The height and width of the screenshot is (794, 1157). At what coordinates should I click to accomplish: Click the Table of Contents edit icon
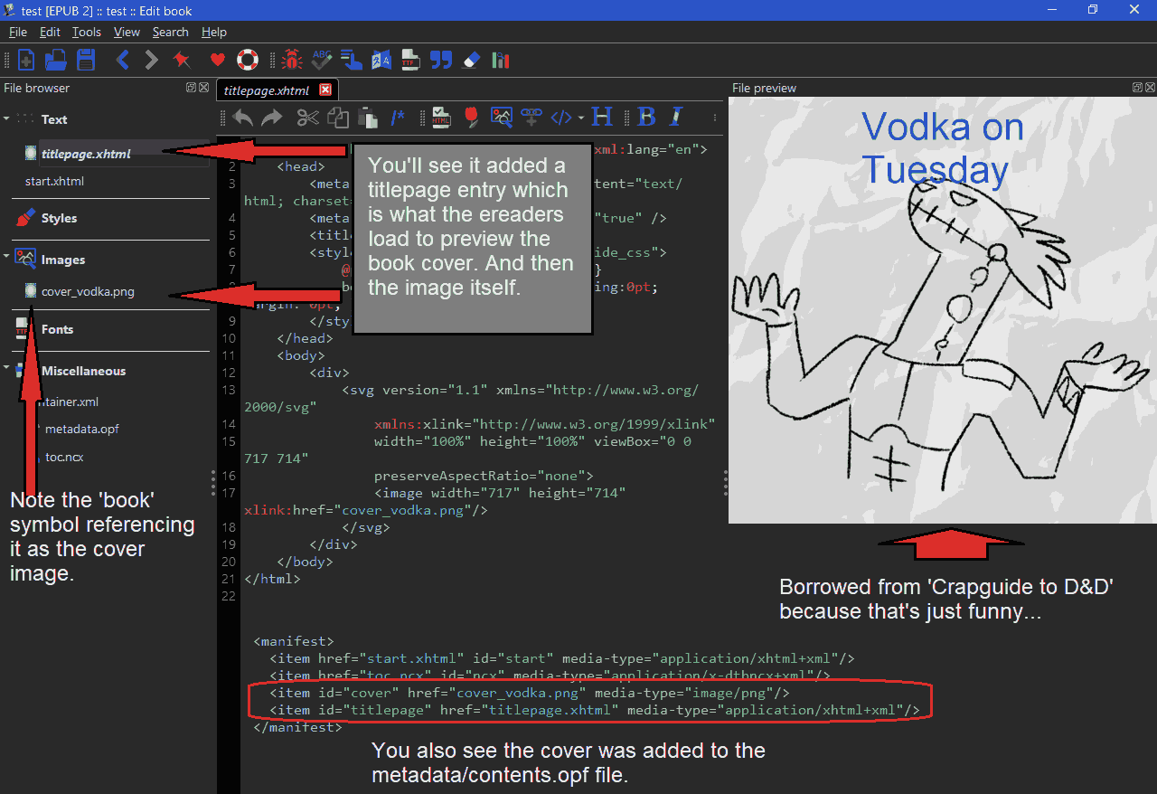(x=351, y=61)
